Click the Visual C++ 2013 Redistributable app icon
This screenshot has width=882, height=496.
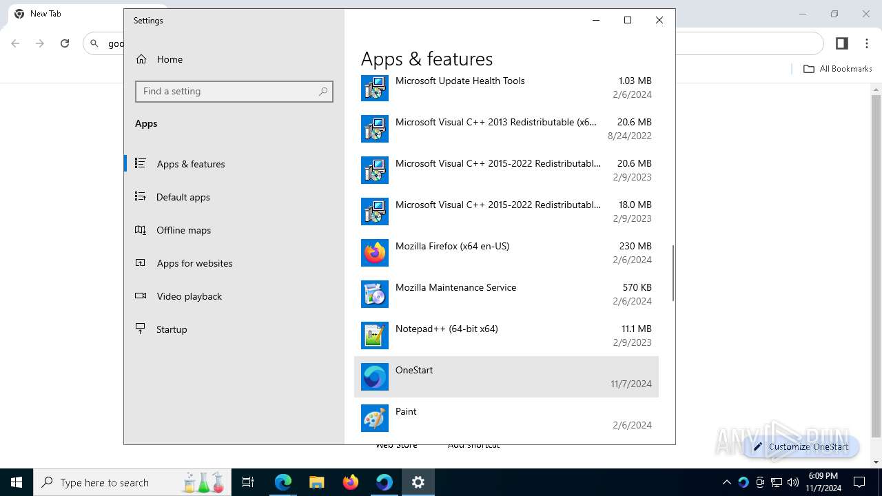coord(375,129)
